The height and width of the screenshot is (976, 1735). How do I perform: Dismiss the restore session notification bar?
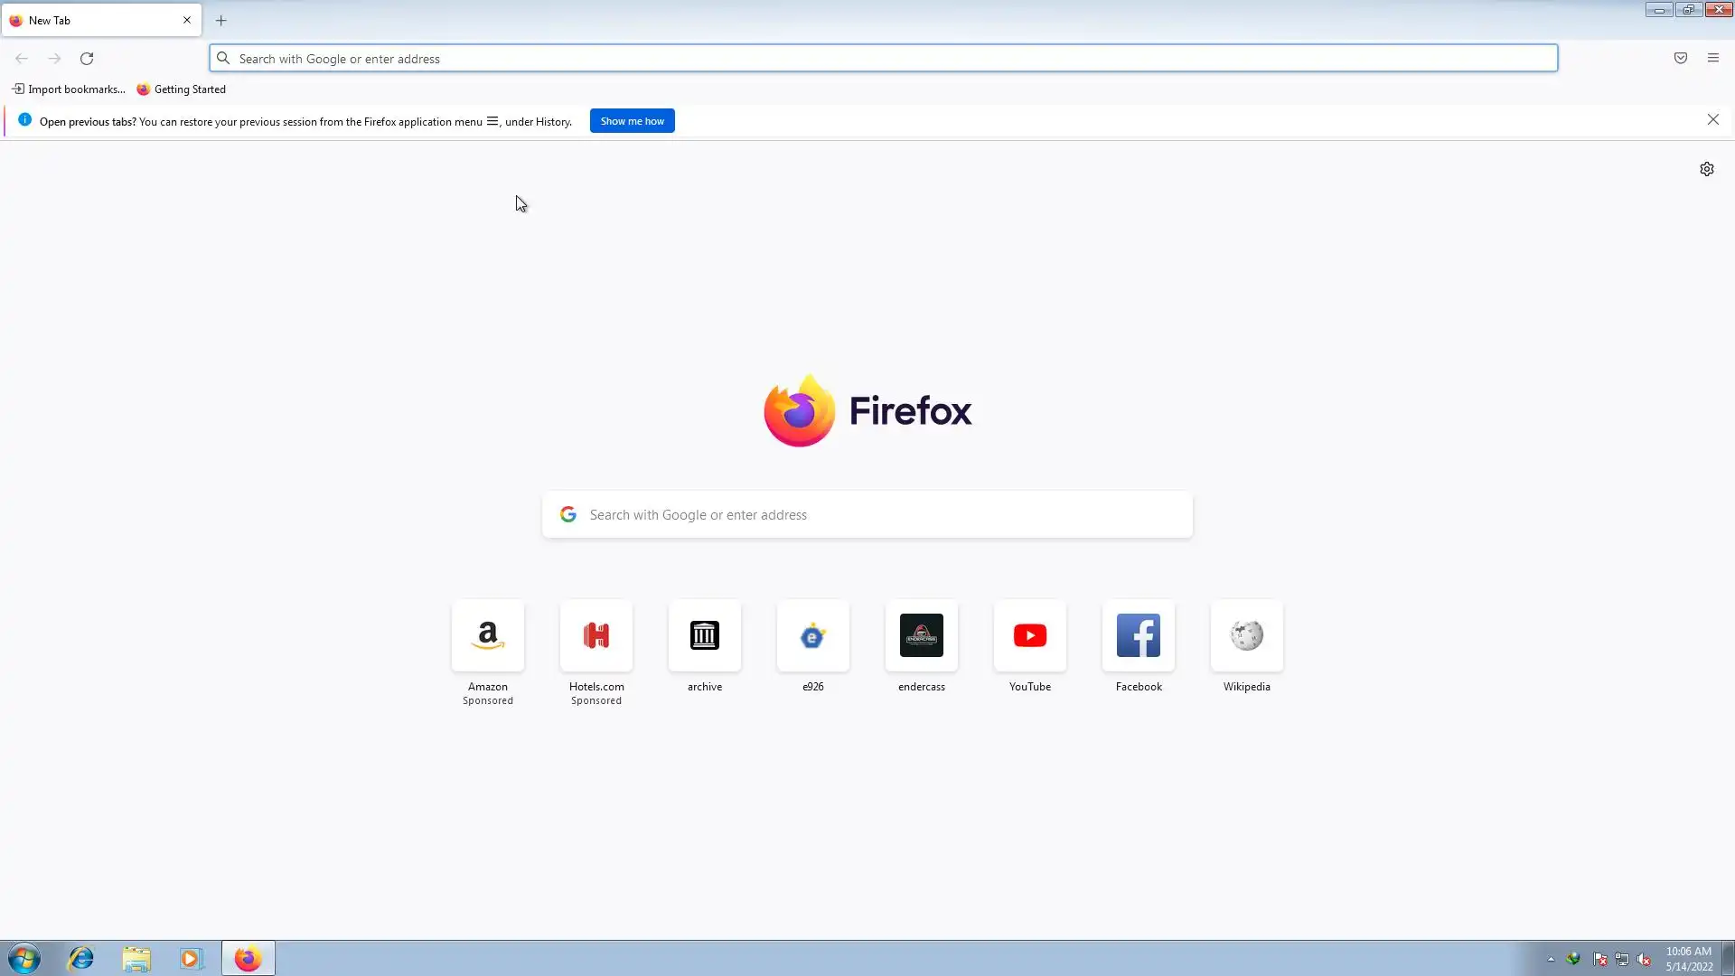tap(1712, 120)
